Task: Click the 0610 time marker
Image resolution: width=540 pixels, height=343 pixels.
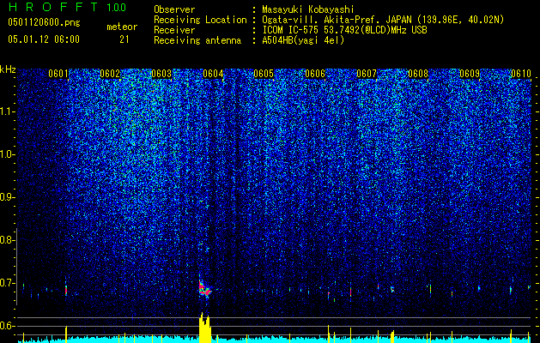Action: click(x=521, y=74)
